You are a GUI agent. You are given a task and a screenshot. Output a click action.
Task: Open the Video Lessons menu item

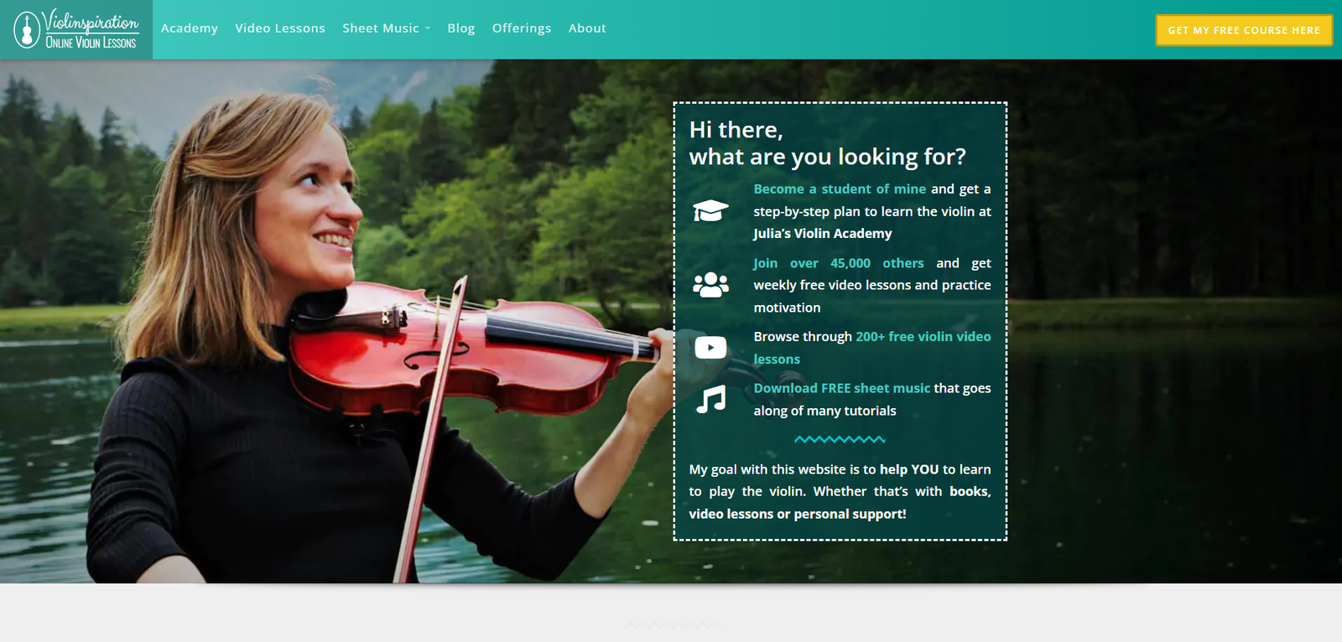[x=280, y=28]
